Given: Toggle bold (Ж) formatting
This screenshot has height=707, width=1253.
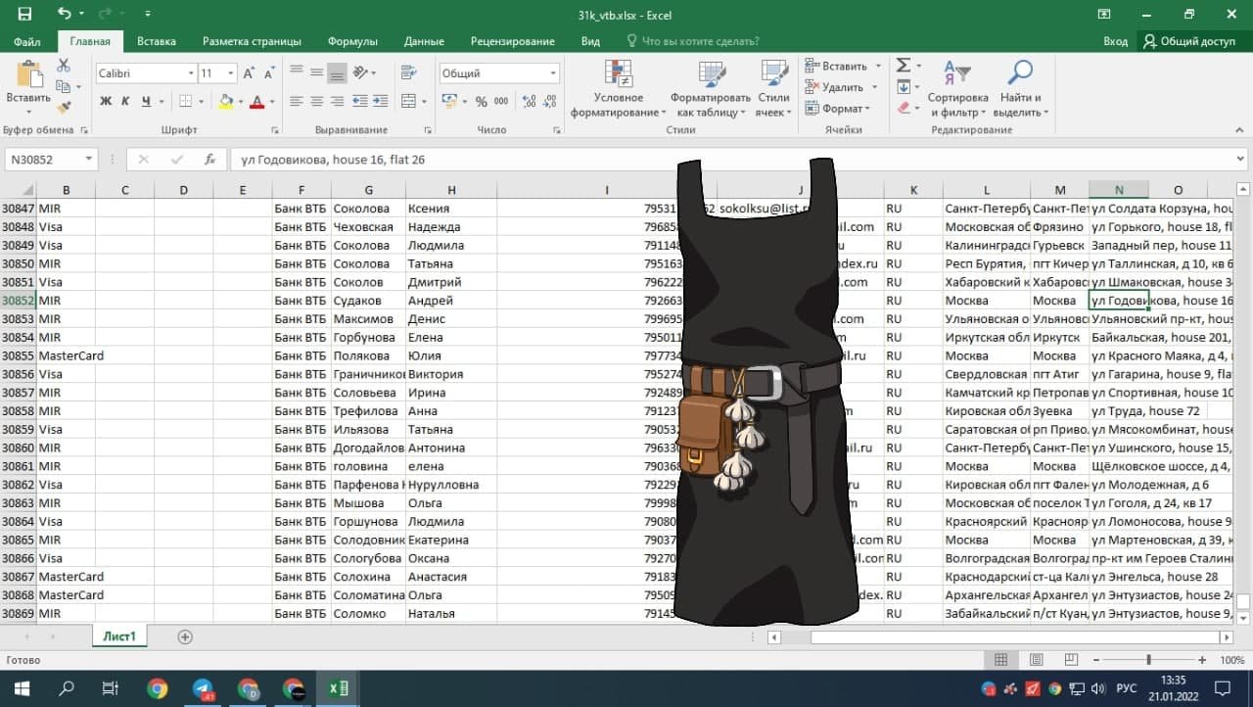Looking at the screenshot, I should [106, 101].
